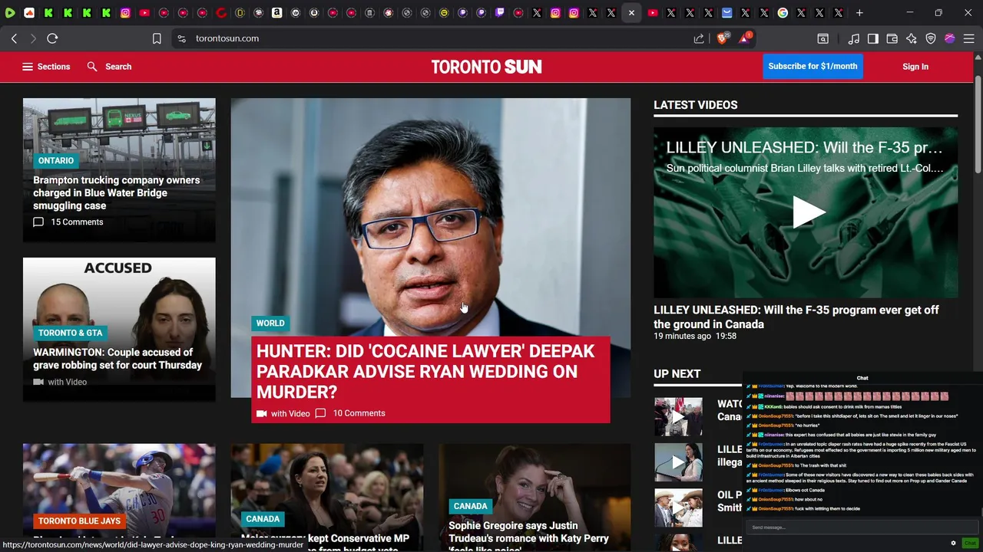
Task: Open the music note playlist icon
Action: coord(854,38)
